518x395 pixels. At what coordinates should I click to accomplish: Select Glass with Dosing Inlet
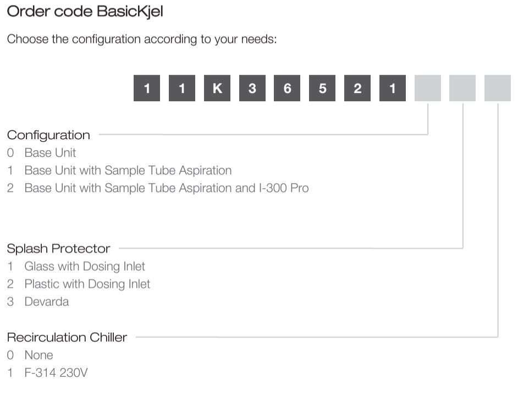tap(76, 266)
